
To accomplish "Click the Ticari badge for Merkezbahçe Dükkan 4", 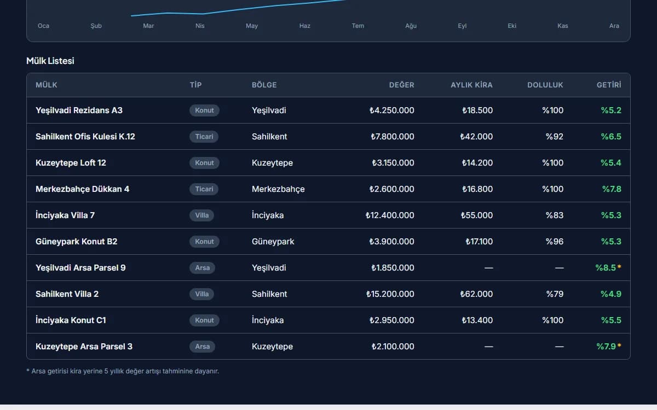I will tap(204, 189).
